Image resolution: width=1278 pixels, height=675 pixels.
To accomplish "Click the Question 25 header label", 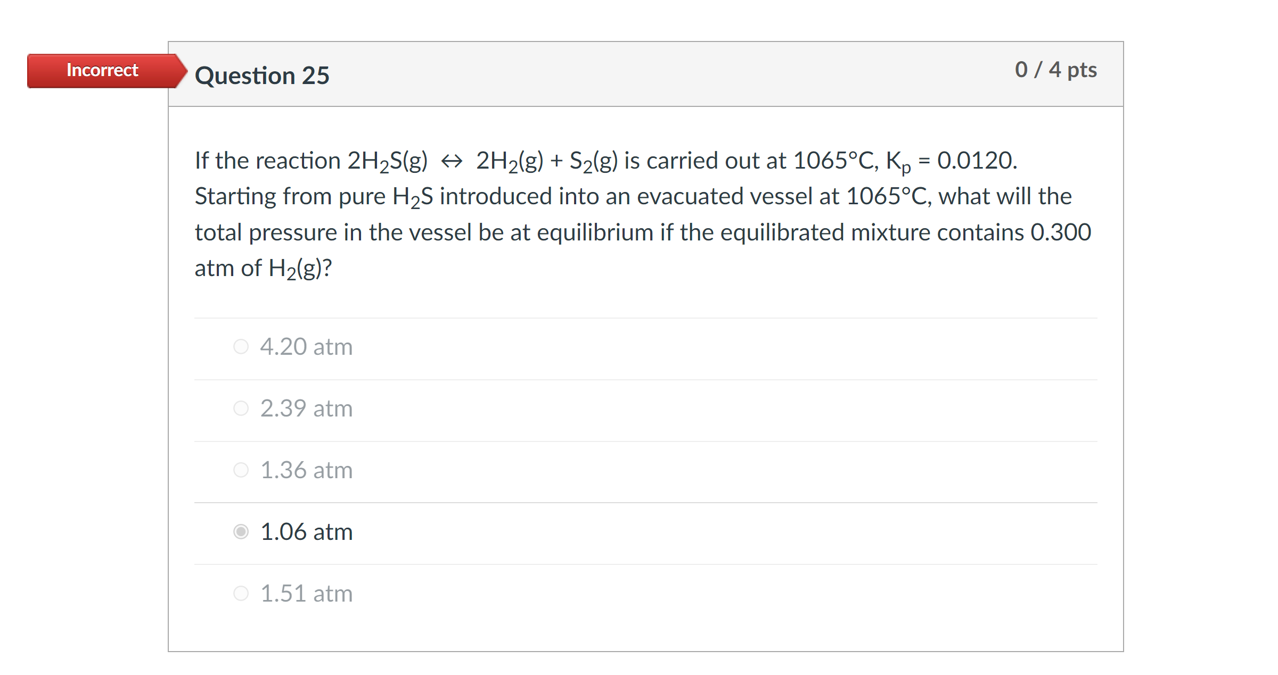I will click(262, 75).
